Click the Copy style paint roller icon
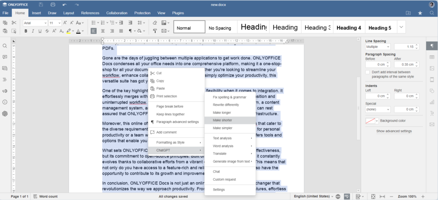Image resolution: width=438 pixels, height=200 pixels. (x=155, y=31)
